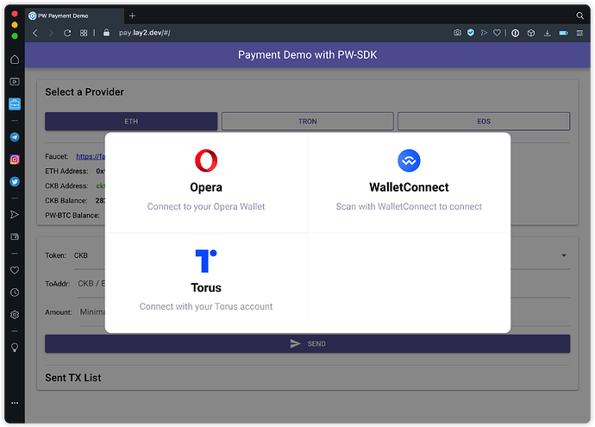Click the address bar showing pay.lay2.dev

145,33
